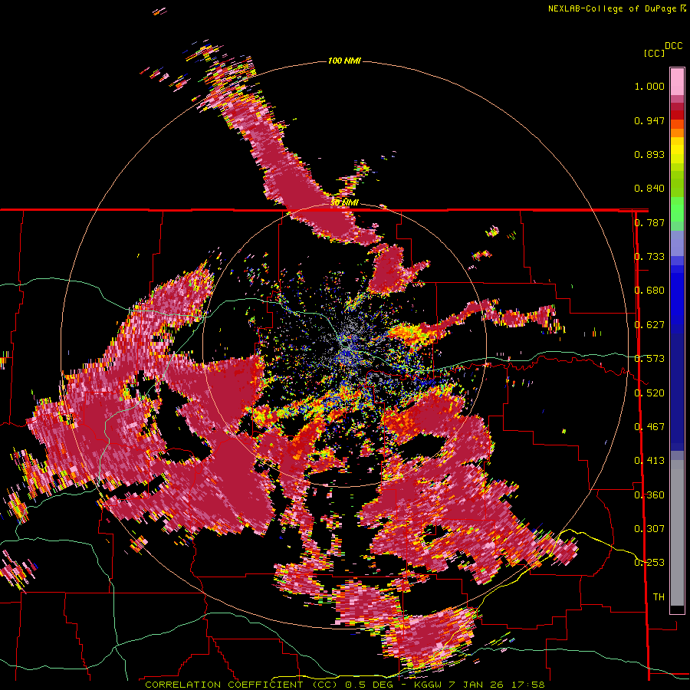Click the 50 NMI range ring label
Image resolution: width=690 pixels, height=690 pixels.
(x=344, y=203)
